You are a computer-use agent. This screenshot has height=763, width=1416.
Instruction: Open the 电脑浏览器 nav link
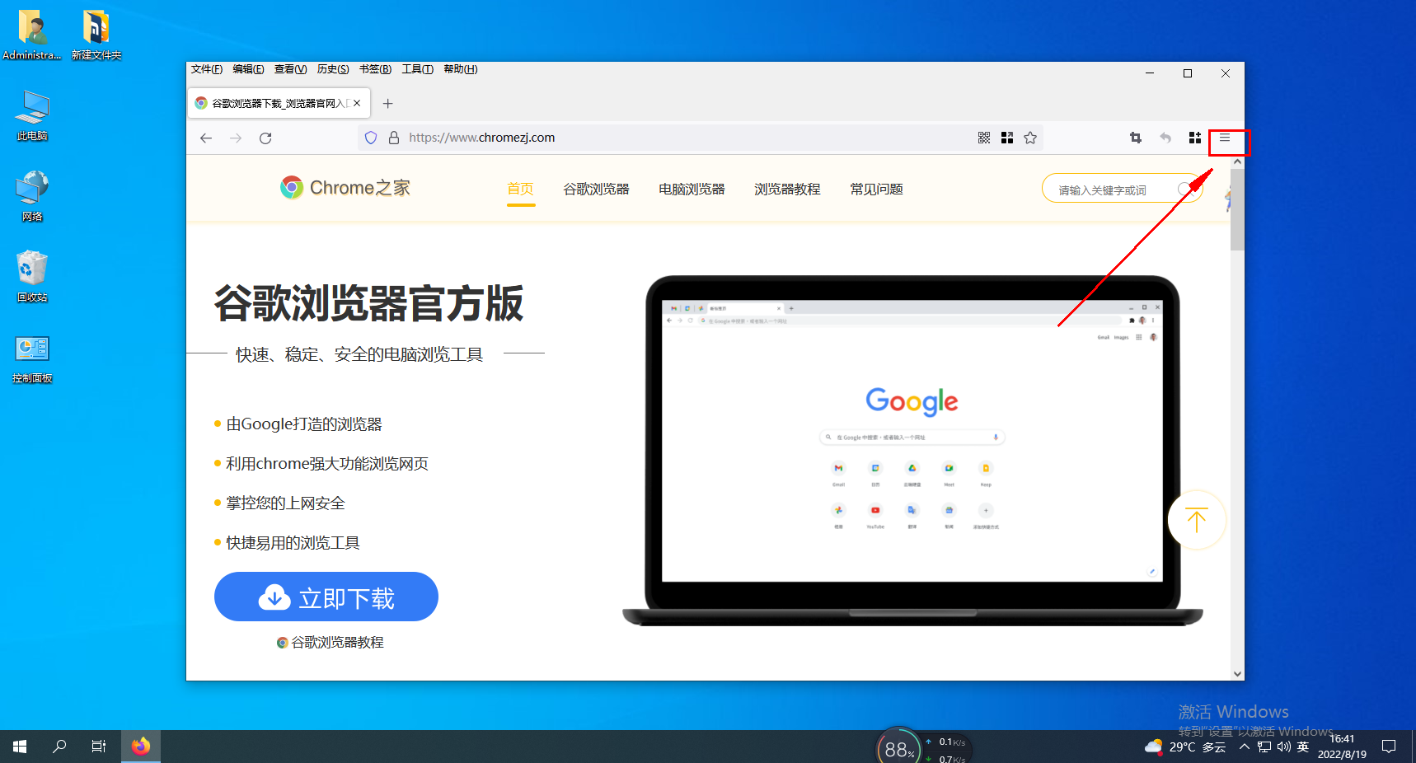pyautogui.click(x=692, y=190)
